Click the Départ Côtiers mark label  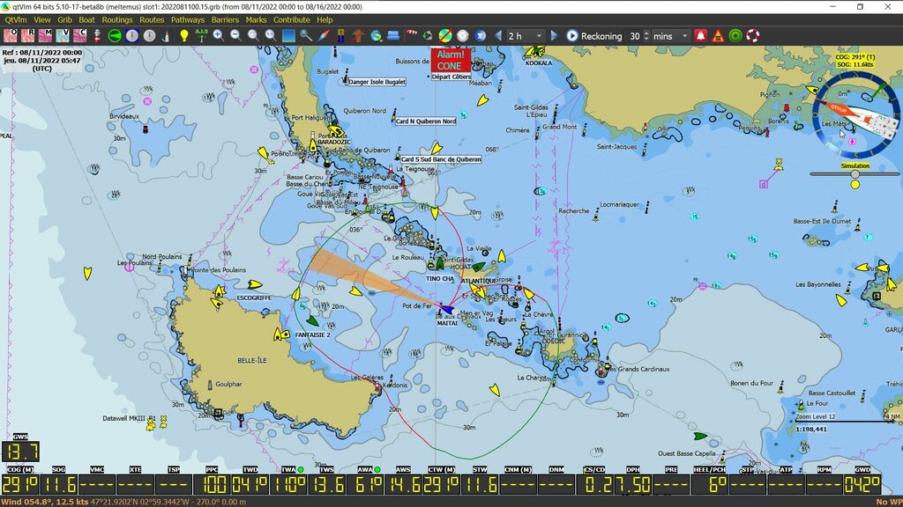pos(451,77)
